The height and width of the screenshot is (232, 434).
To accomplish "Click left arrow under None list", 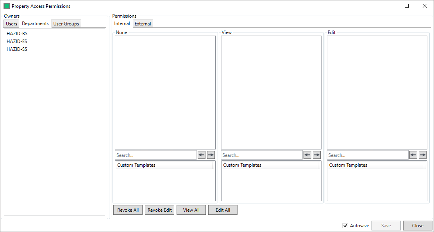I will 202,155.
